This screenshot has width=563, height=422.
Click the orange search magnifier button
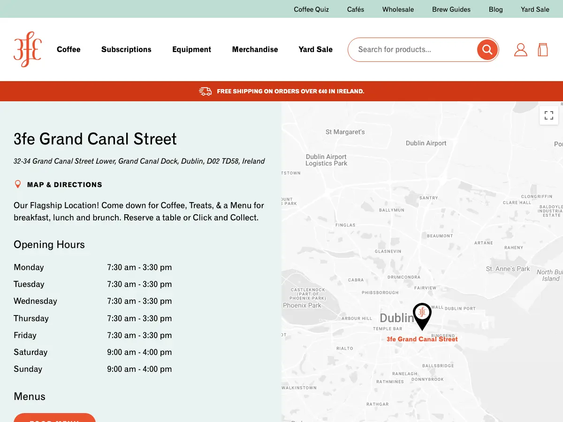click(x=487, y=49)
